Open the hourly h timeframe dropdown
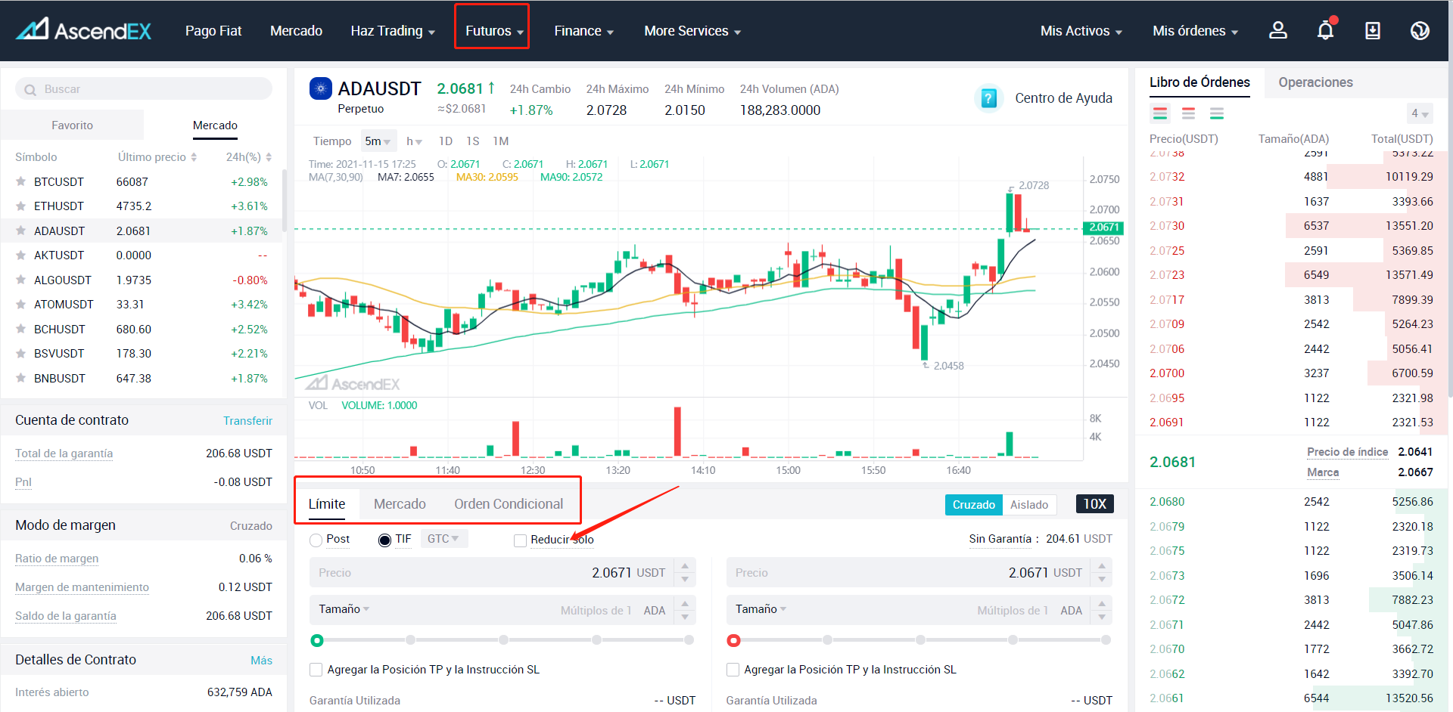The height and width of the screenshot is (712, 1453). tap(414, 141)
